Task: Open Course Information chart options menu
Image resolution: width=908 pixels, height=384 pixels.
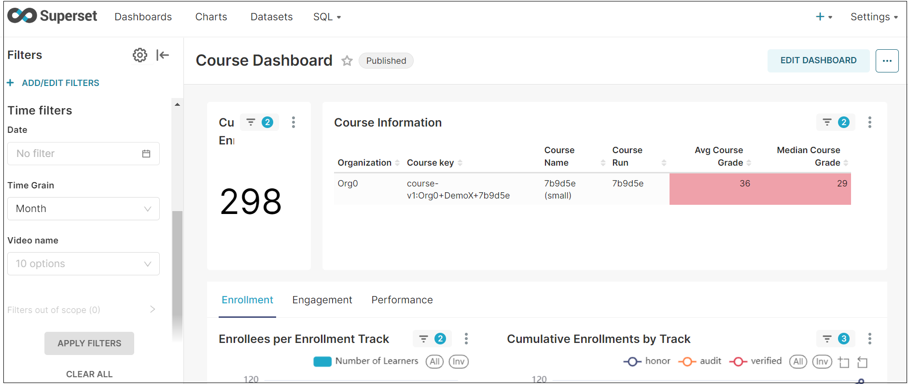Action: 869,122
